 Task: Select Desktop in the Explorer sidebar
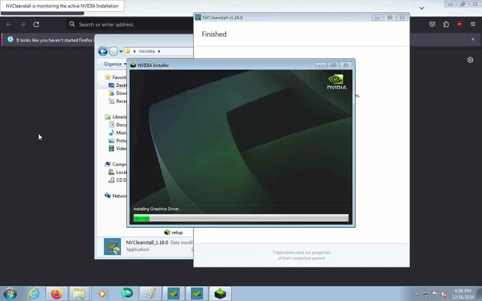click(x=117, y=85)
